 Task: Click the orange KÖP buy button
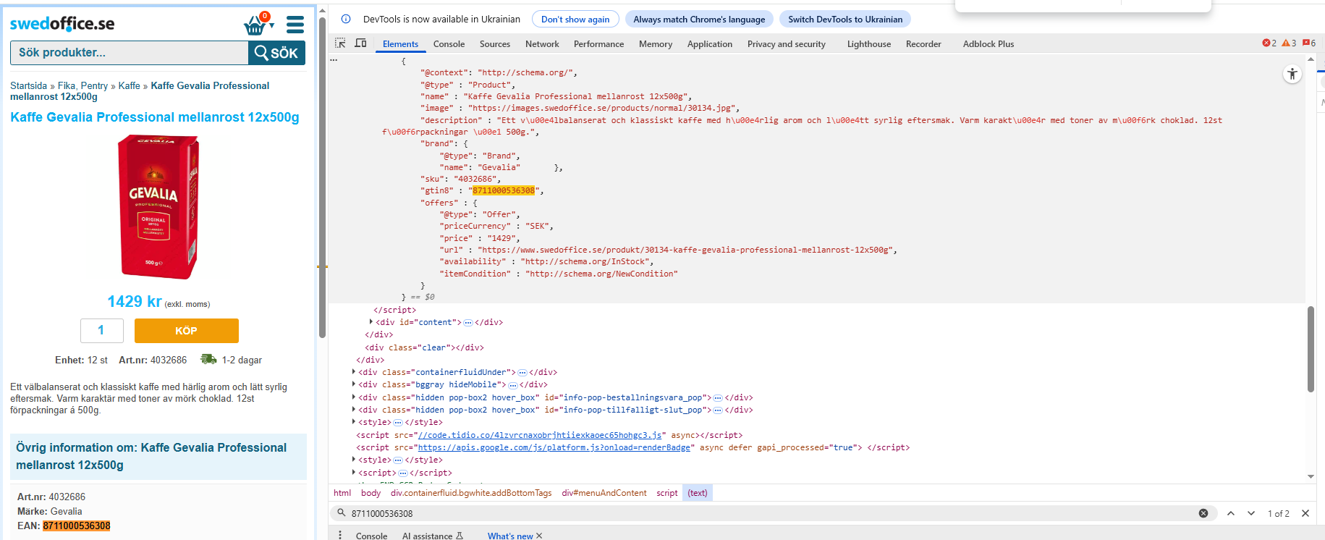coord(186,330)
